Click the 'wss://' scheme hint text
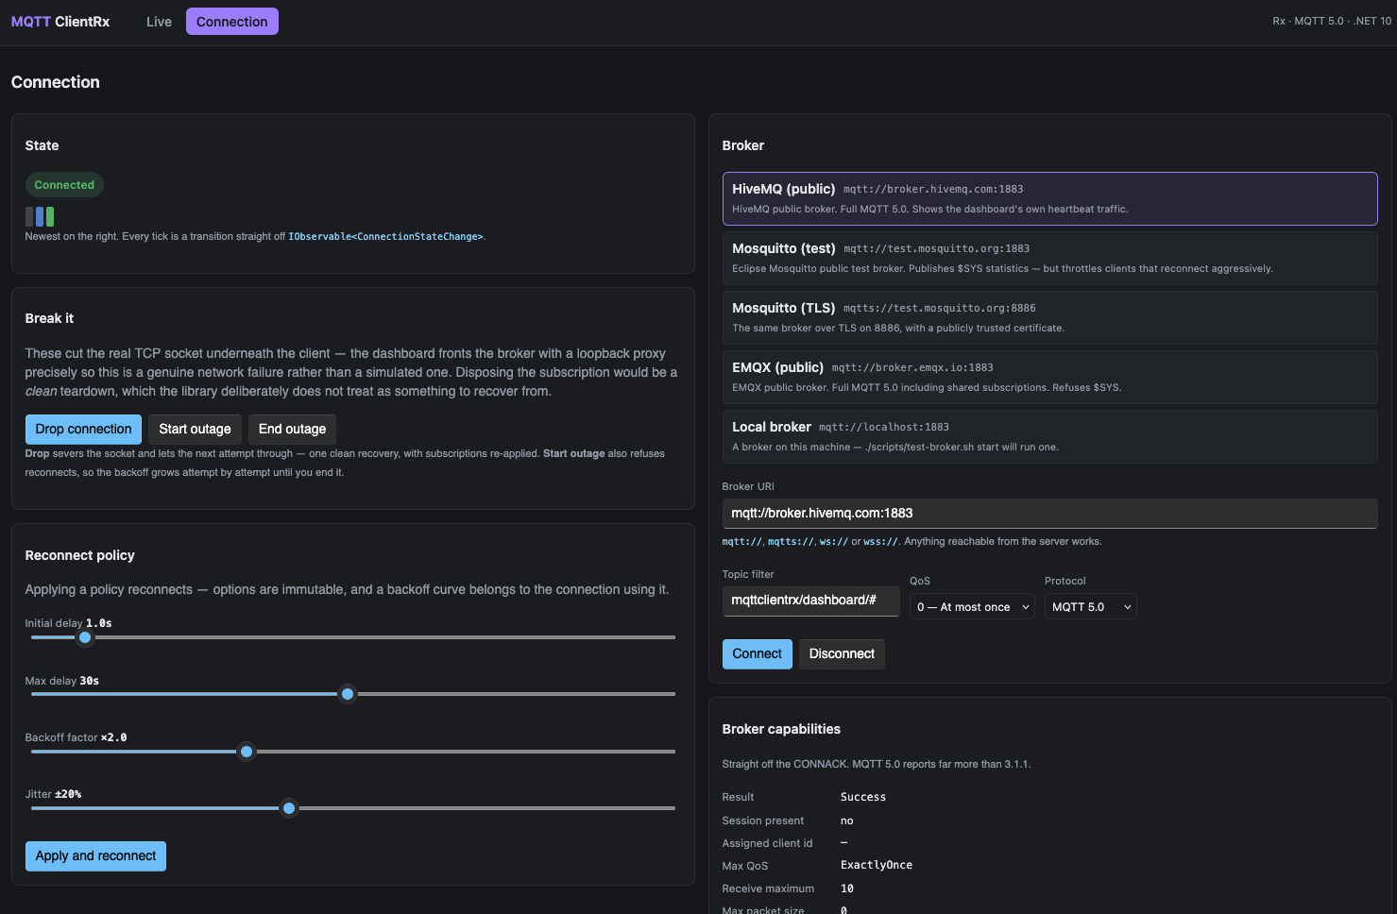 [880, 542]
